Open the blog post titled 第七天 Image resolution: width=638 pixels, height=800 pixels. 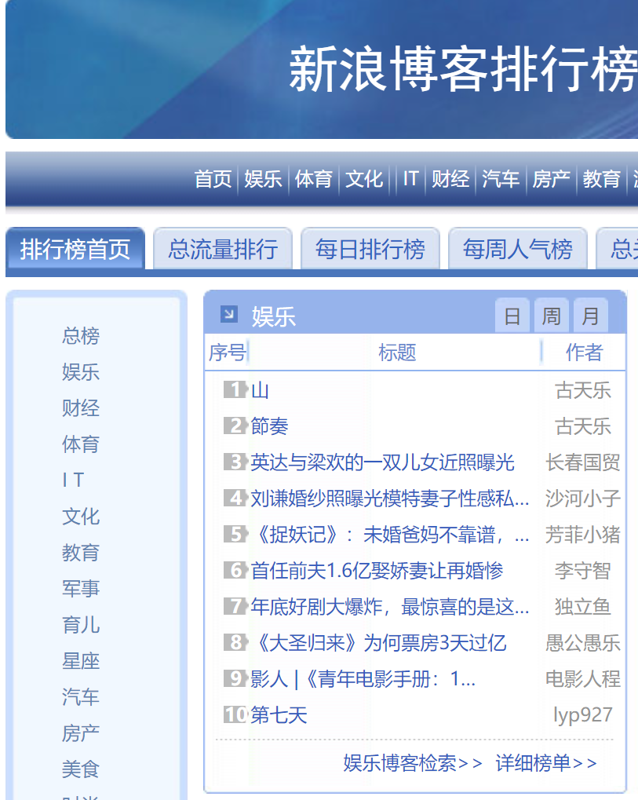(x=279, y=714)
